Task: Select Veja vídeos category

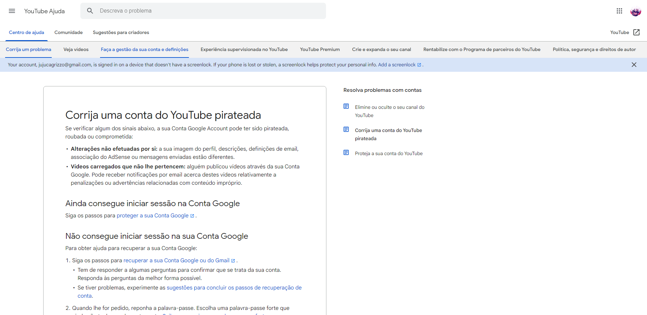Action: [x=76, y=50]
